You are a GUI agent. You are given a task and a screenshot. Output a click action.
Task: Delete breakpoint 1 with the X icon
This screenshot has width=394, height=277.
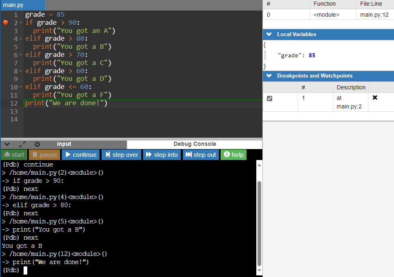375,98
